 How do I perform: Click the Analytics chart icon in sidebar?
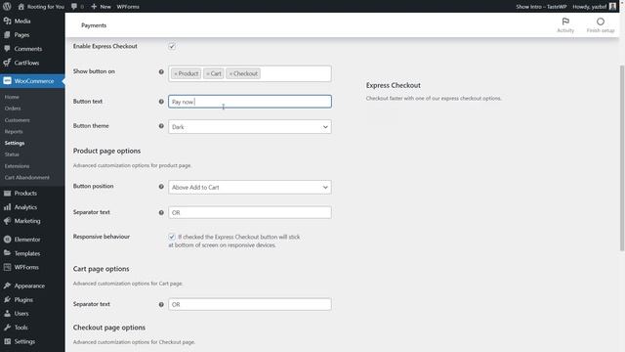(7, 207)
